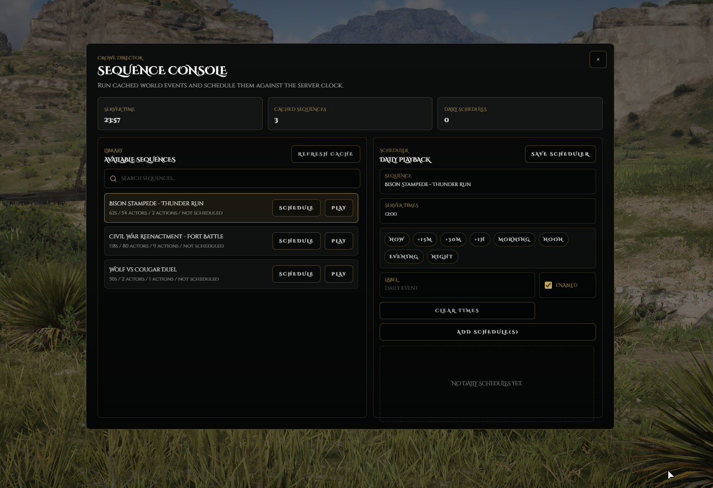Select Bison Stampede - Thunder Run row
Screen dimensions: 713x488
click(231, 208)
